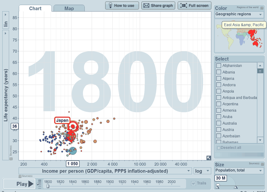Click the envelope icon on Share graph

[x=146, y=6]
